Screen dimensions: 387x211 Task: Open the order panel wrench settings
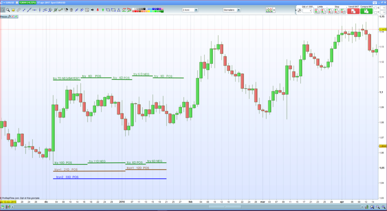(x=299, y=11)
